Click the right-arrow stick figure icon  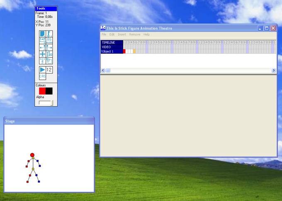tap(49, 47)
